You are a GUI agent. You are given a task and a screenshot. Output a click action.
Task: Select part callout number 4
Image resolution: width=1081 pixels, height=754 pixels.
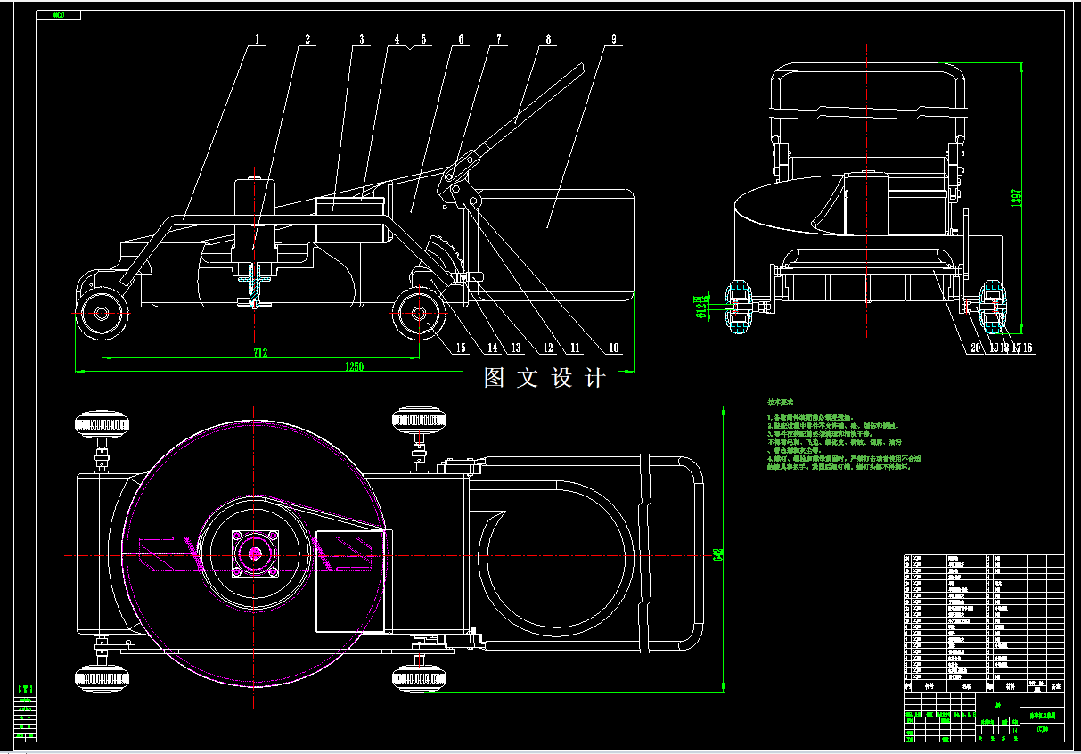click(397, 39)
